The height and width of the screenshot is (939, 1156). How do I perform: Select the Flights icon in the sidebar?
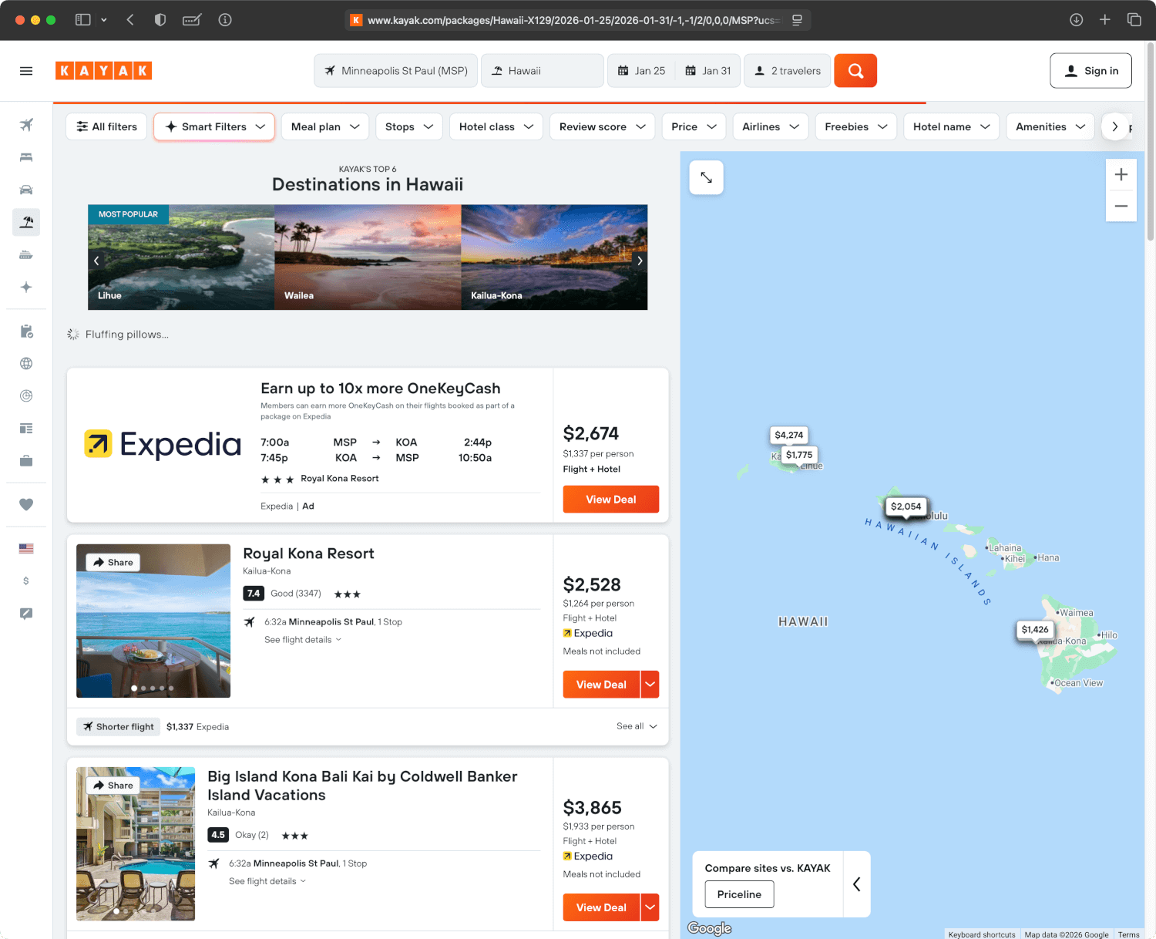pyautogui.click(x=26, y=124)
